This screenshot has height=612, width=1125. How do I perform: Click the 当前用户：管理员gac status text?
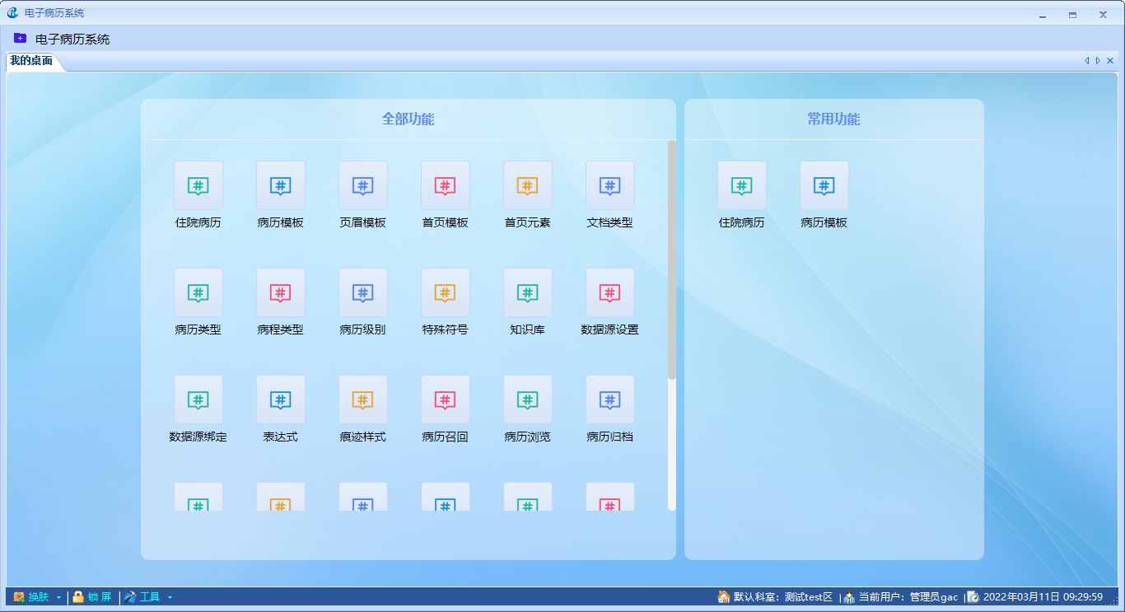pos(908,597)
